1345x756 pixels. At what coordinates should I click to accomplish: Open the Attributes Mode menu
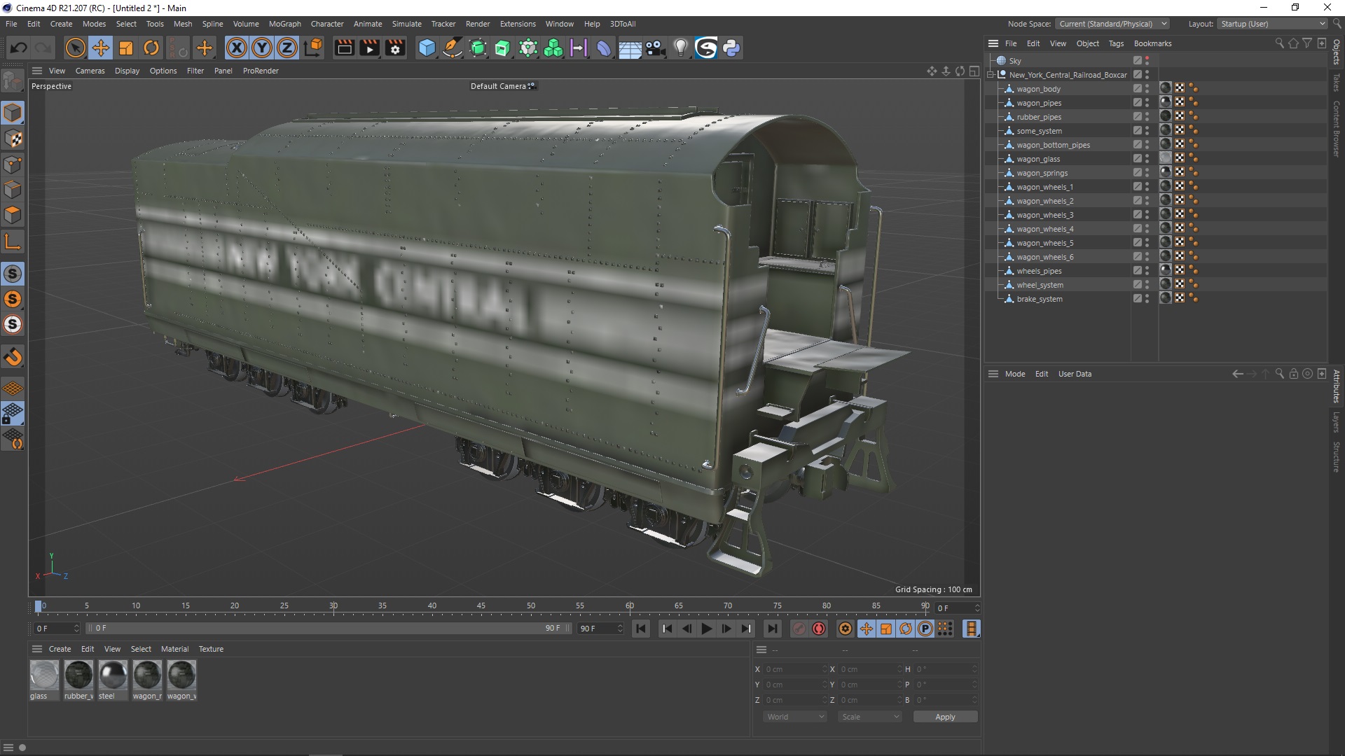pyautogui.click(x=1014, y=374)
